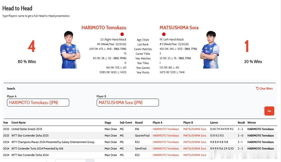Sort by Games column header
The width and height of the screenshot is (281, 162).
pos(214,123)
